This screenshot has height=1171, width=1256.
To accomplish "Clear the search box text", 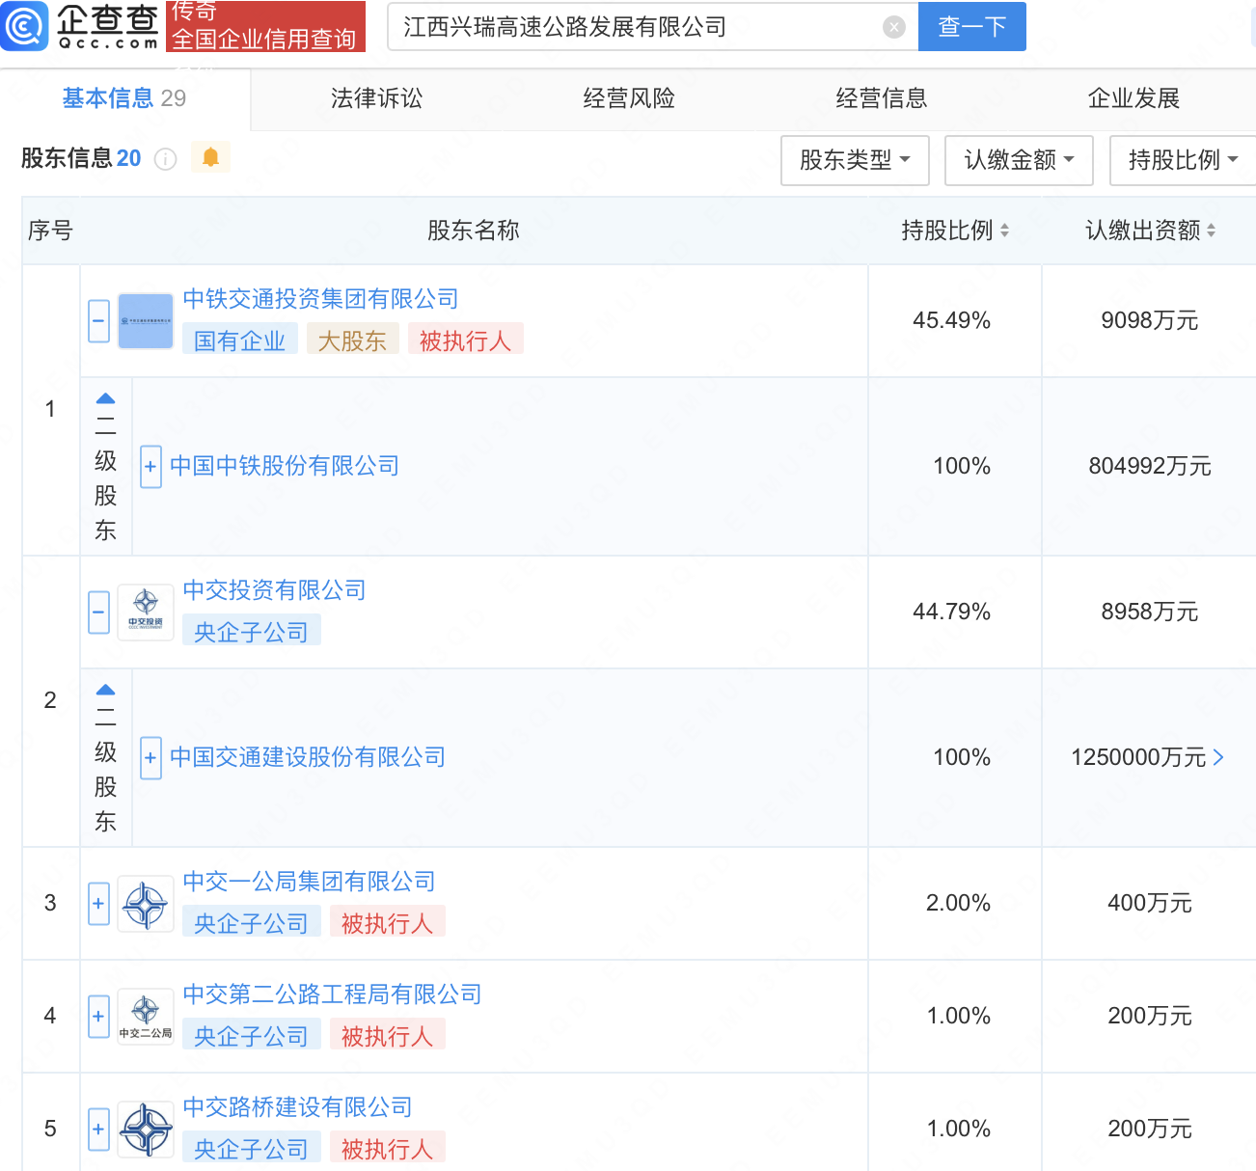I will pyautogui.click(x=894, y=27).
